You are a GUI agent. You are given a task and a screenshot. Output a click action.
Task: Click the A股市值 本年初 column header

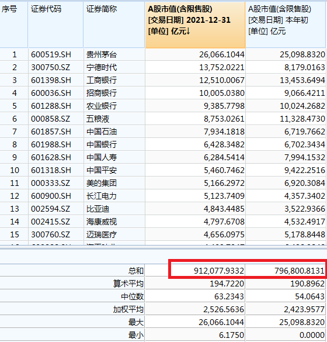pyautogui.click(x=286, y=25)
